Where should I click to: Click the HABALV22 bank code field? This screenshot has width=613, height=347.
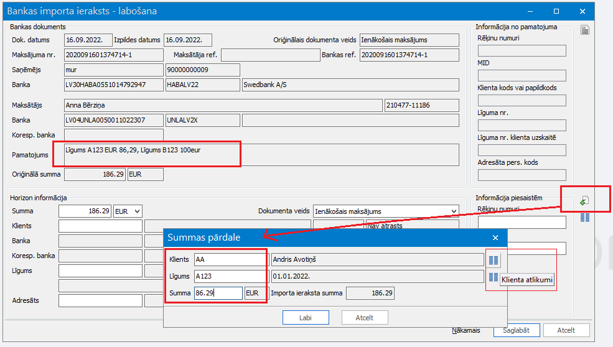pos(202,85)
